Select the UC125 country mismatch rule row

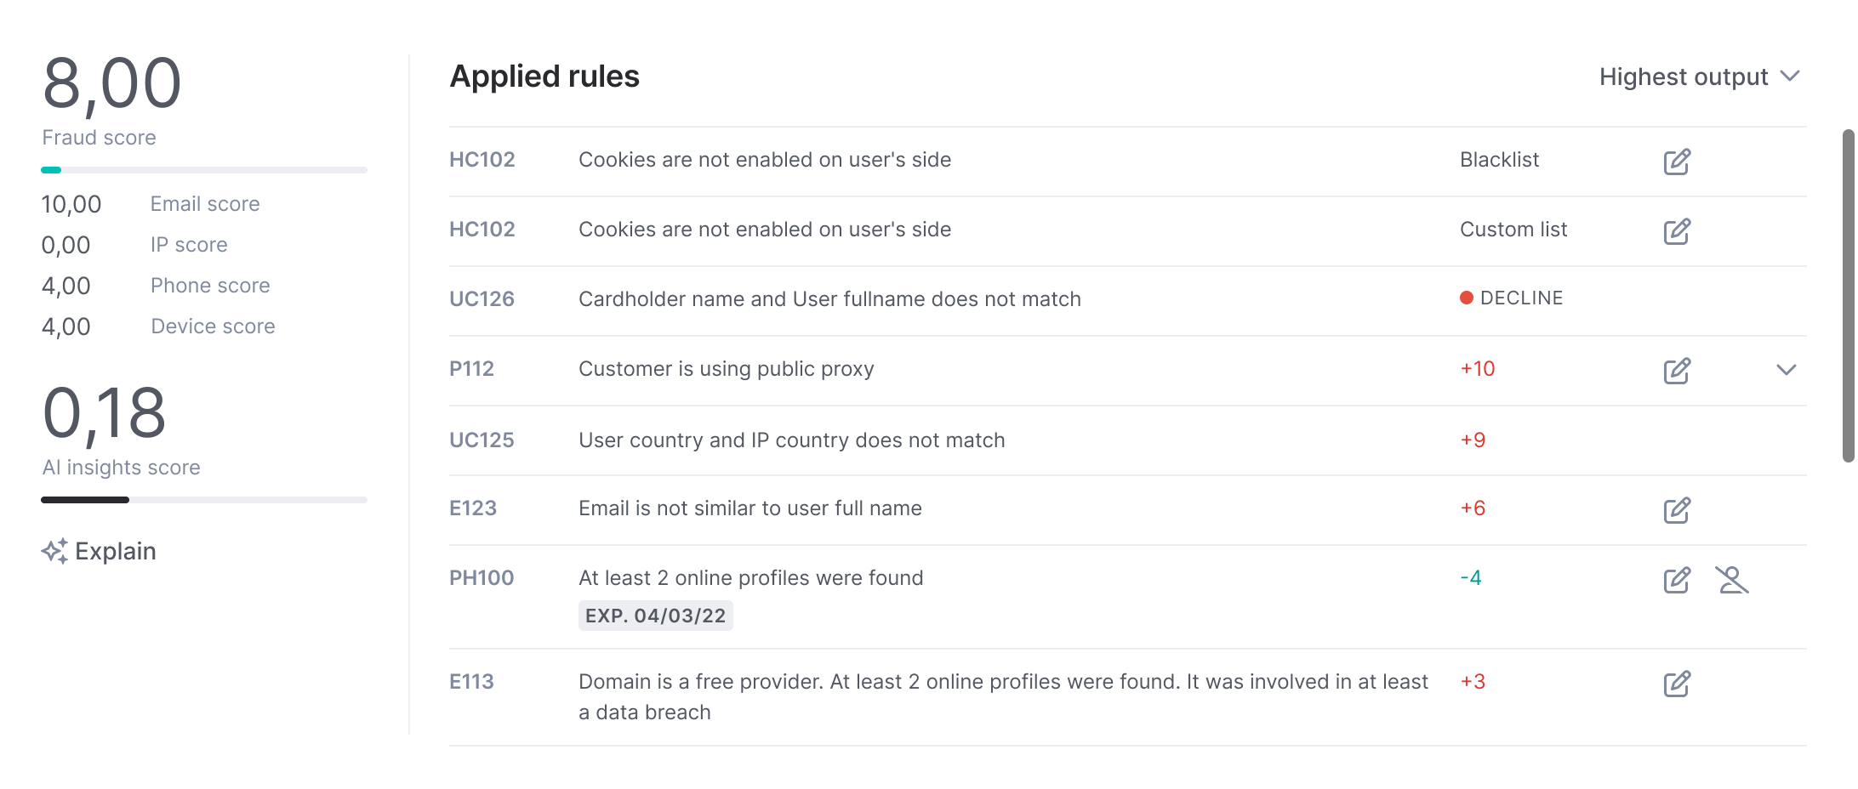click(1128, 440)
